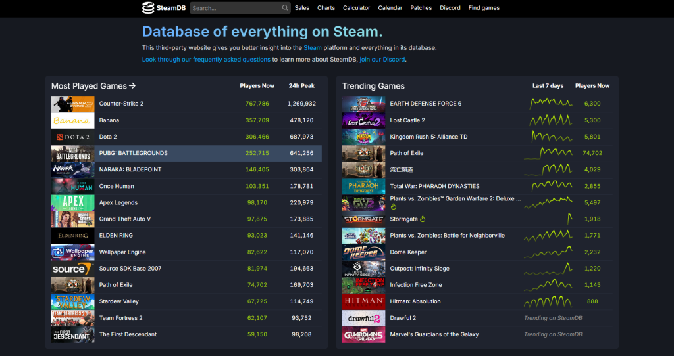Image resolution: width=674 pixels, height=356 pixels.
Task: Open Path of Exile in Trending Games
Action: point(407,153)
